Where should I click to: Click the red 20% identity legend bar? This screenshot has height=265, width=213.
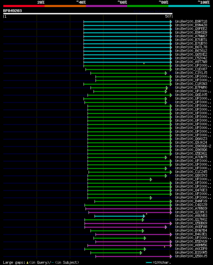click(x=24, y=6)
